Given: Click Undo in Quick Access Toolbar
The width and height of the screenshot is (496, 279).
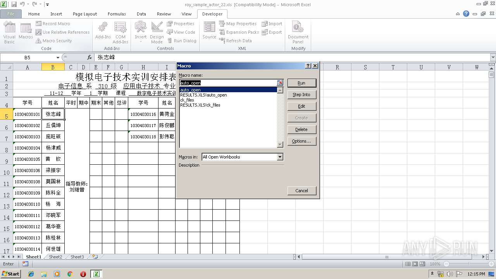Looking at the screenshot, I should 23,4.
